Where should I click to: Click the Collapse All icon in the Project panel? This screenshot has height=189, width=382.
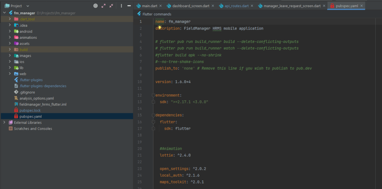[111, 6]
